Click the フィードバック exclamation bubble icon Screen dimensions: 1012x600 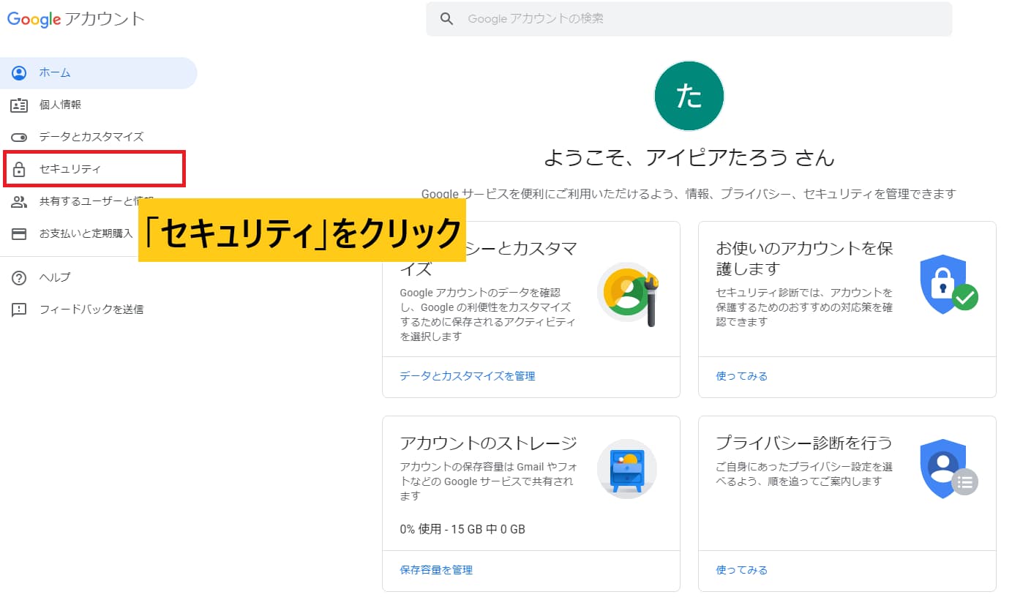tap(19, 310)
